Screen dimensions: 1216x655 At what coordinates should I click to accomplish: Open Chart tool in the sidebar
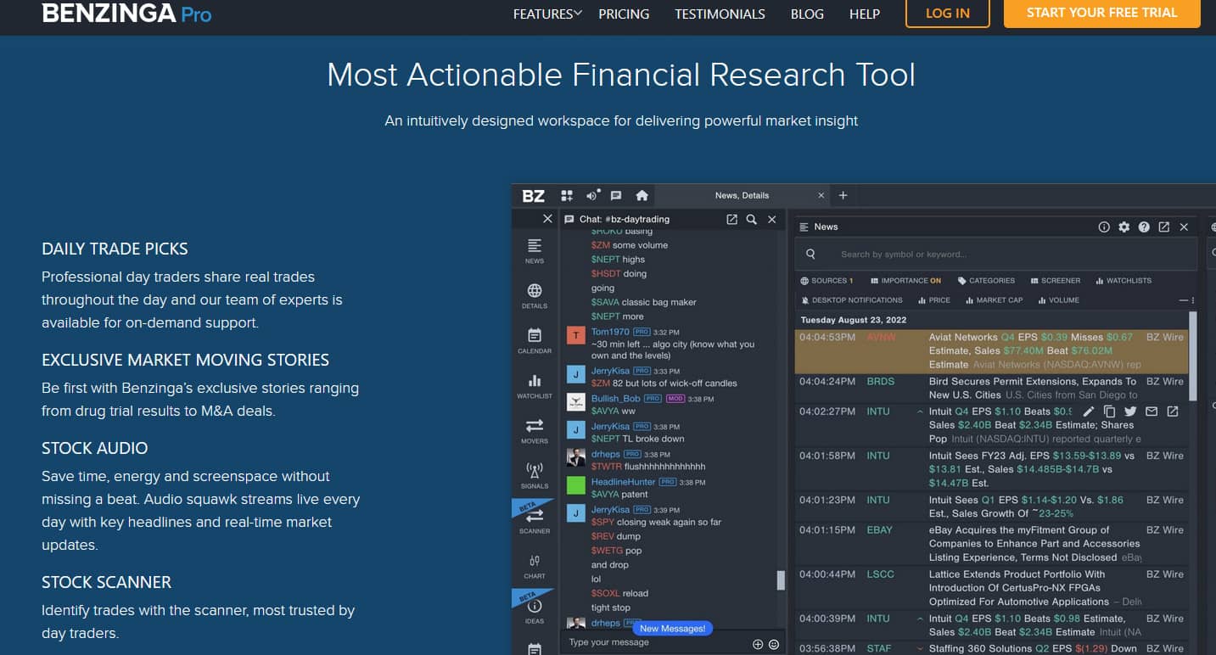[x=535, y=565]
